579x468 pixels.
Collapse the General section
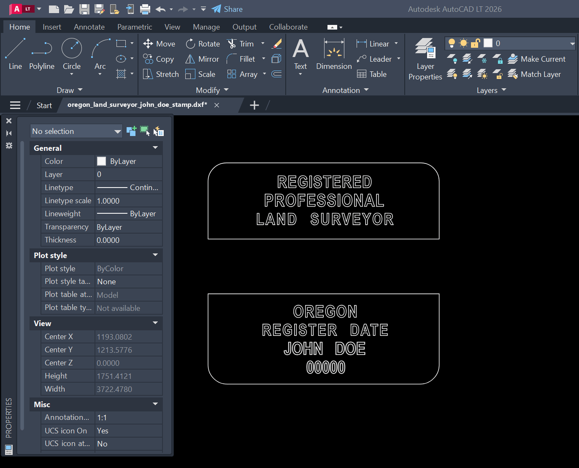pyautogui.click(x=155, y=148)
